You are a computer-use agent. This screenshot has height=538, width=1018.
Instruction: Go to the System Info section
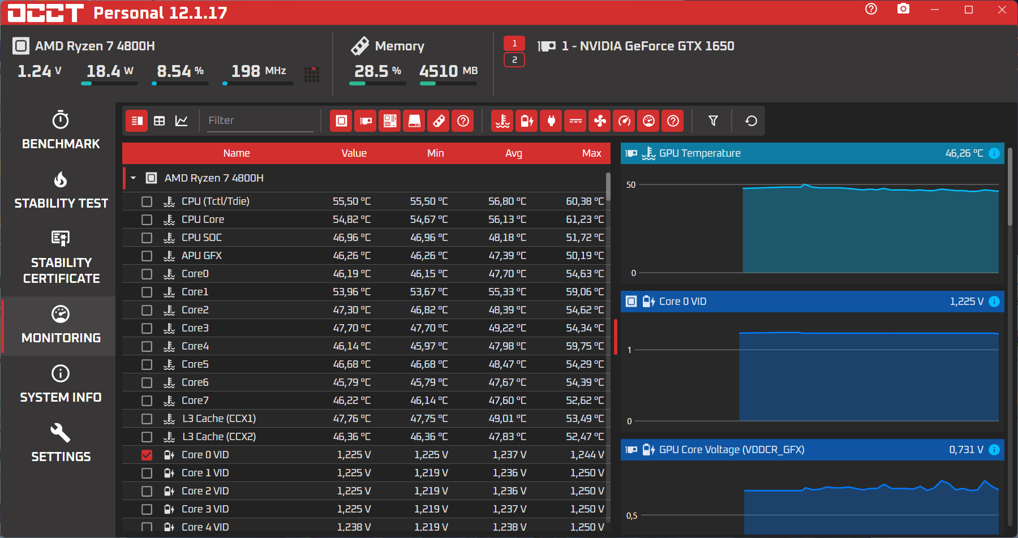point(61,384)
